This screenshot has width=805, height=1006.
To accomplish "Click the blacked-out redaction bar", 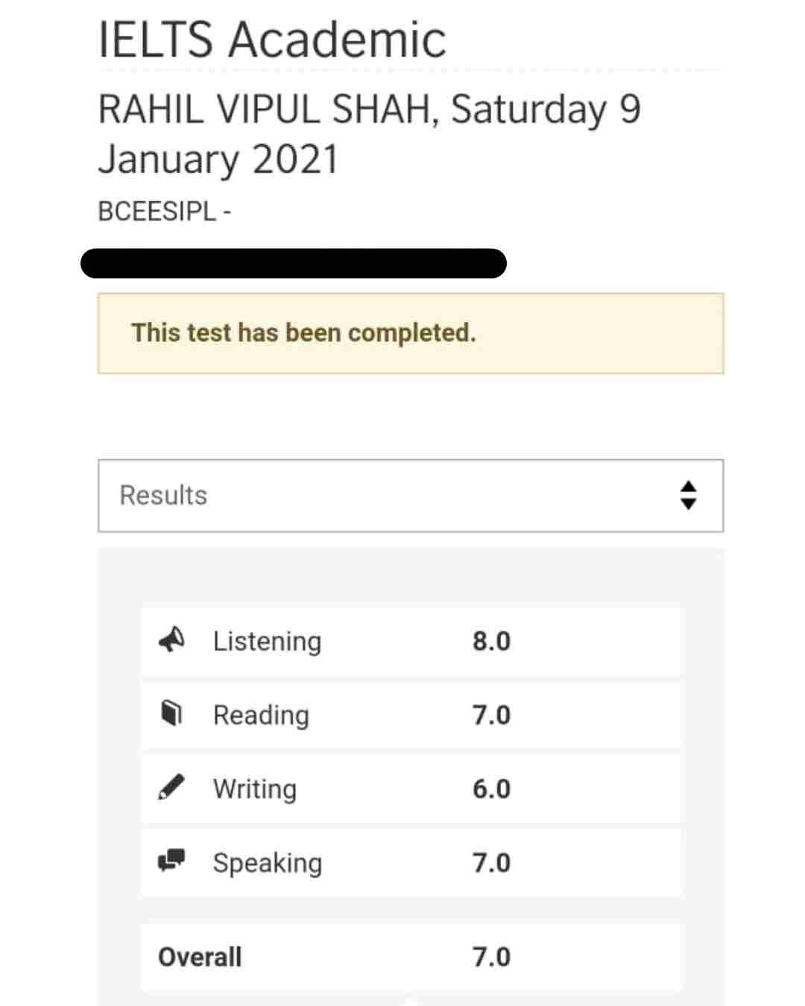I will point(294,263).
